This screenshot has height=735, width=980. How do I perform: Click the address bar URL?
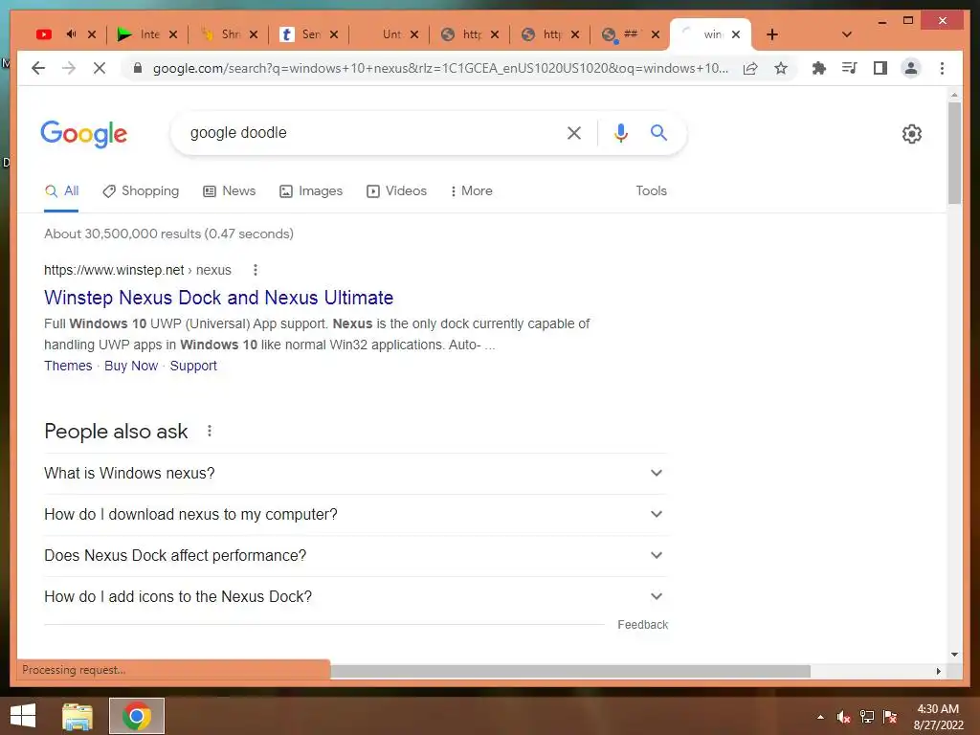click(440, 68)
